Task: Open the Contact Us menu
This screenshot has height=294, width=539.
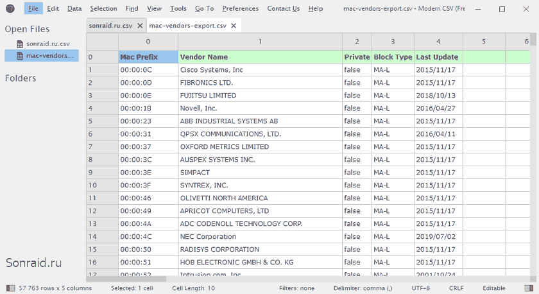Action: click(284, 8)
